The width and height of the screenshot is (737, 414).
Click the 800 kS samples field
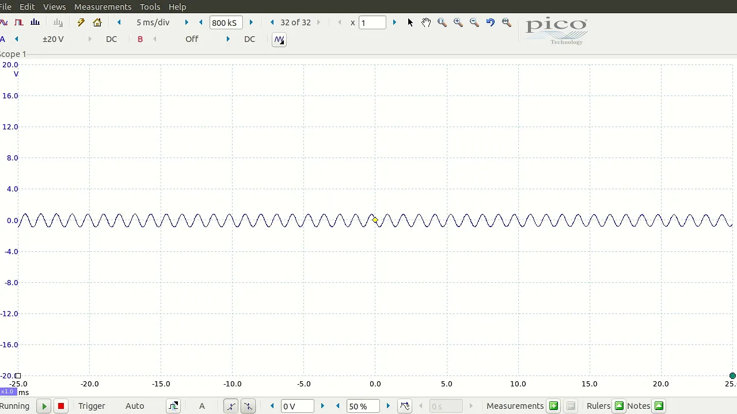pyautogui.click(x=225, y=23)
